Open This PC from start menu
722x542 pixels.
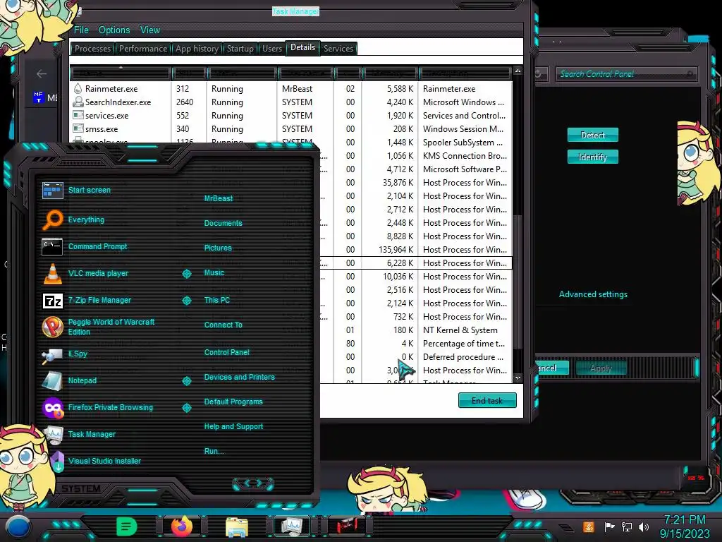pos(217,300)
